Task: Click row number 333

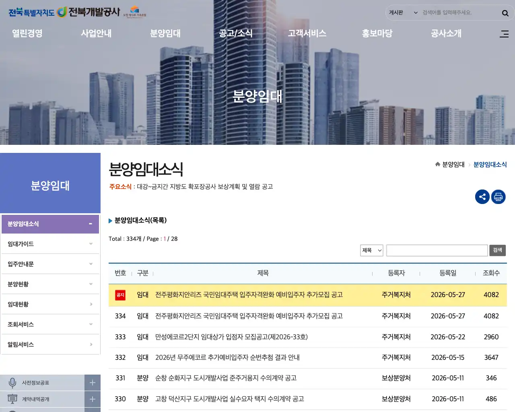Action: 120,337
